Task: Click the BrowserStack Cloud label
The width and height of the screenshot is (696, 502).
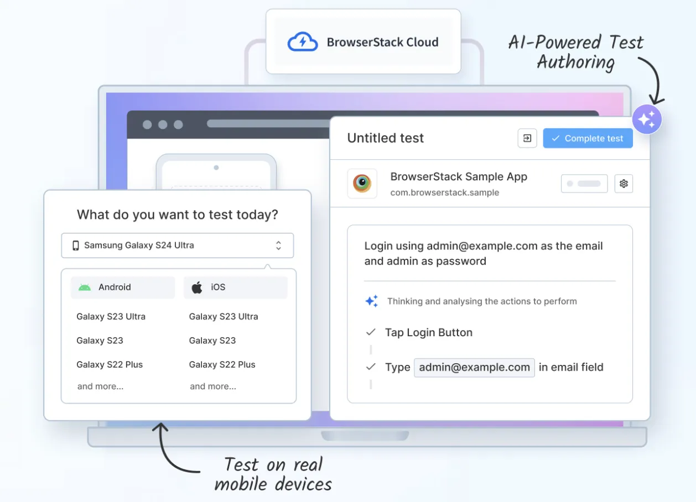Action: [383, 42]
